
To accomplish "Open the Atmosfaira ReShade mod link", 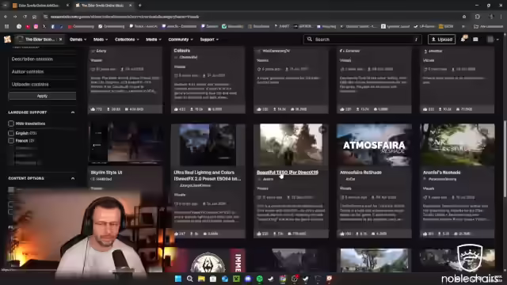I will pos(360,173).
